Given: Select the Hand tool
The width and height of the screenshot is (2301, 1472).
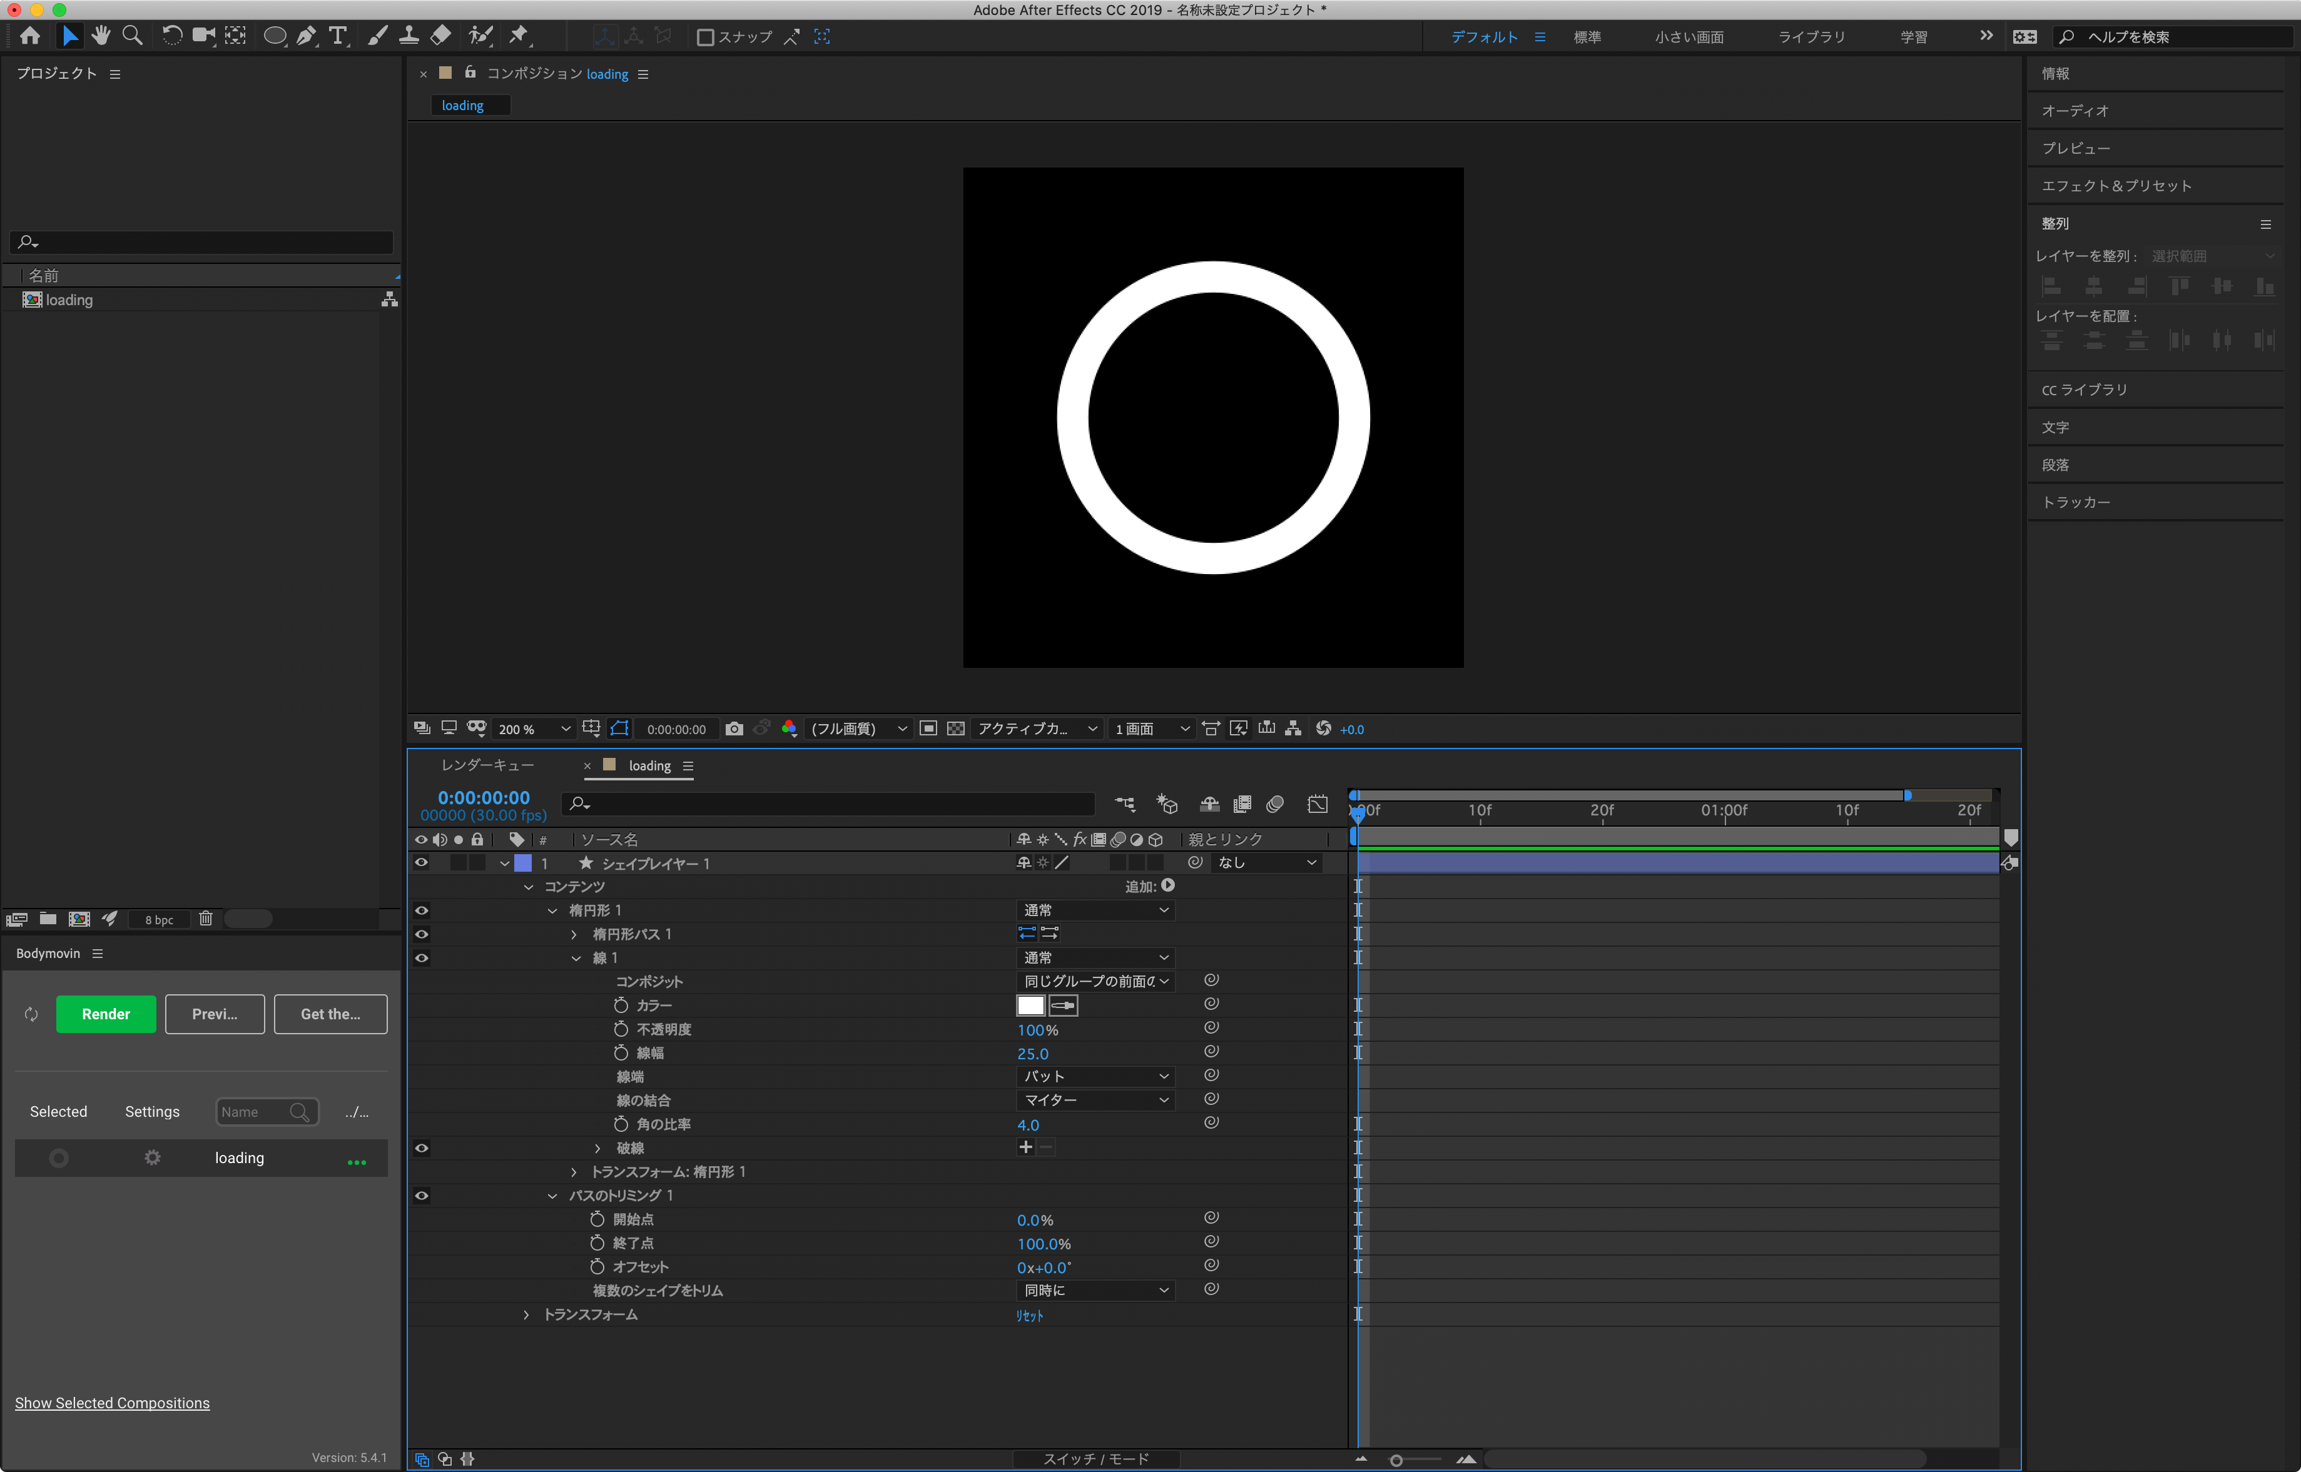Looking at the screenshot, I should coord(101,36).
